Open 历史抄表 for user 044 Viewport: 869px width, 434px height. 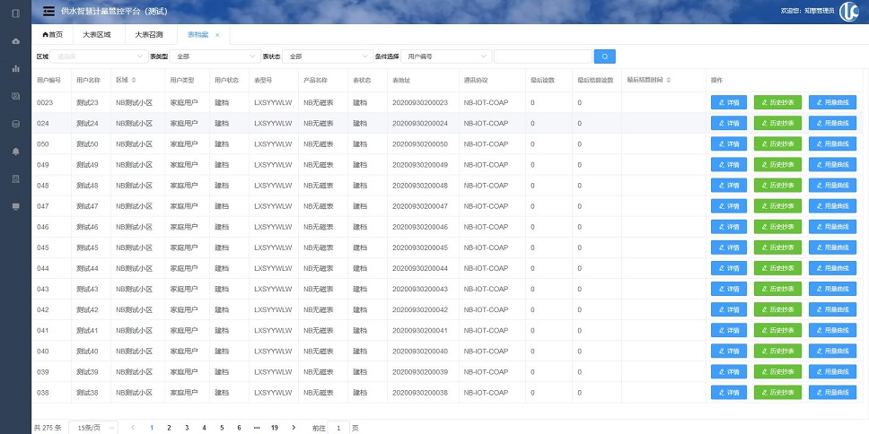point(777,268)
